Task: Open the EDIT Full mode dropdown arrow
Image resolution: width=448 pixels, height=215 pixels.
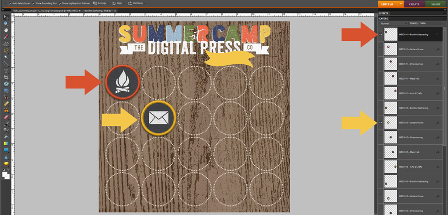Action: pos(401,4)
